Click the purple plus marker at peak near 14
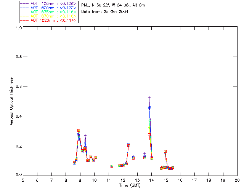Screen dimensions: 244x195 pos(149,98)
